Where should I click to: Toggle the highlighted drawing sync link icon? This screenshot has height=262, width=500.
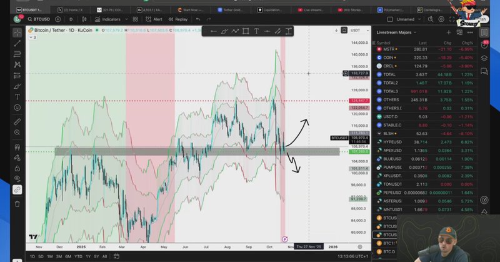pos(17,190)
